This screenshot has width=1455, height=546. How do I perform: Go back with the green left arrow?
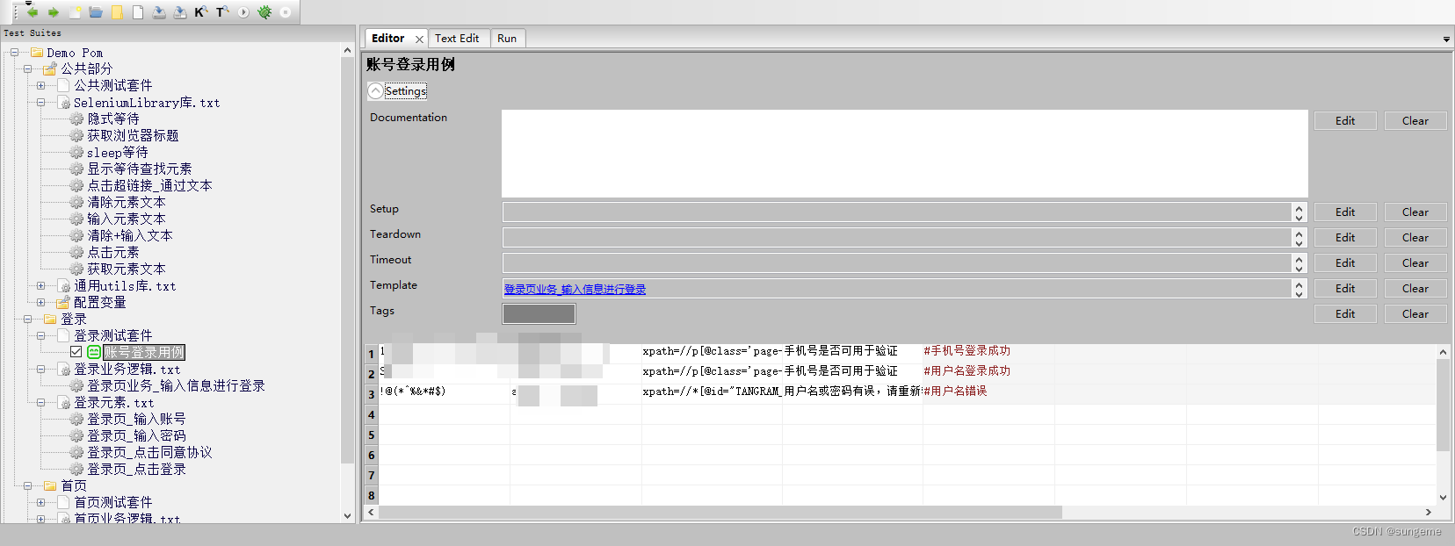(33, 12)
